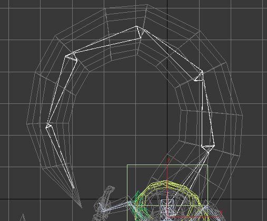Select the light blue arm bone left of the body
This screenshot has width=267, height=221.
(115, 207)
